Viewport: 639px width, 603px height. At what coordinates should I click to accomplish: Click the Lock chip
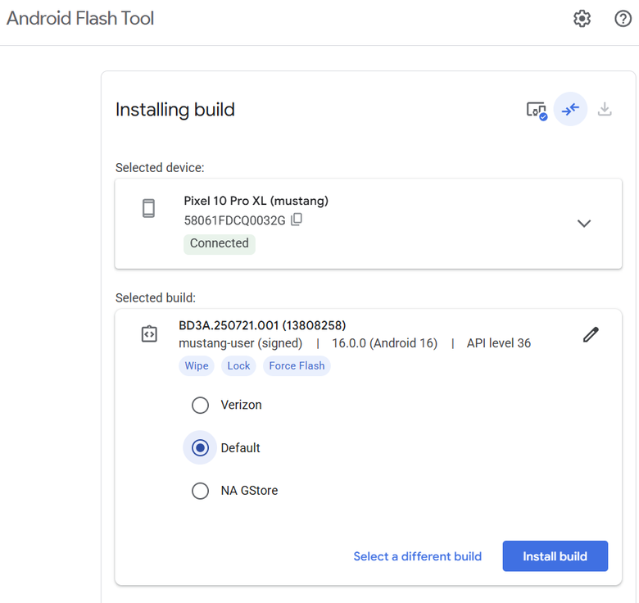[x=238, y=366]
